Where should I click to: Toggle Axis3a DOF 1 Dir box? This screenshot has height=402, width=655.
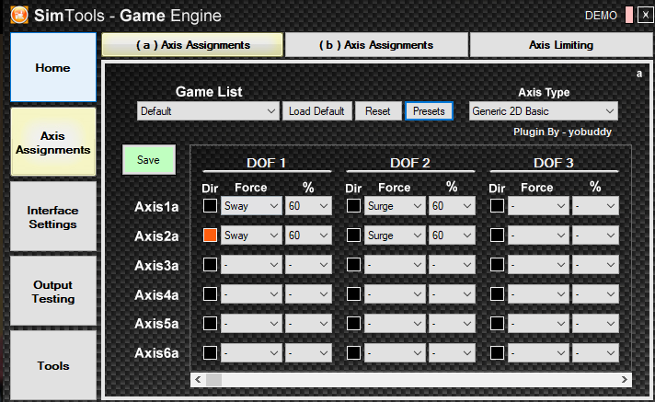[x=210, y=265]
